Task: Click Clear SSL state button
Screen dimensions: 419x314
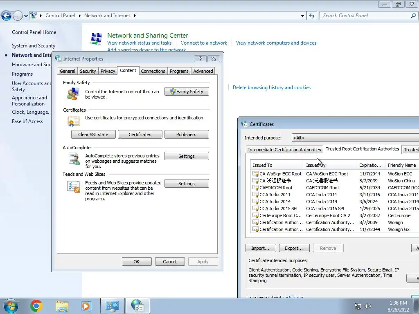Action: [x=93, y=134]
